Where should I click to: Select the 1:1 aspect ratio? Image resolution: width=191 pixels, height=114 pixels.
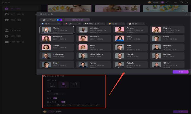click(x=75, y=85)
